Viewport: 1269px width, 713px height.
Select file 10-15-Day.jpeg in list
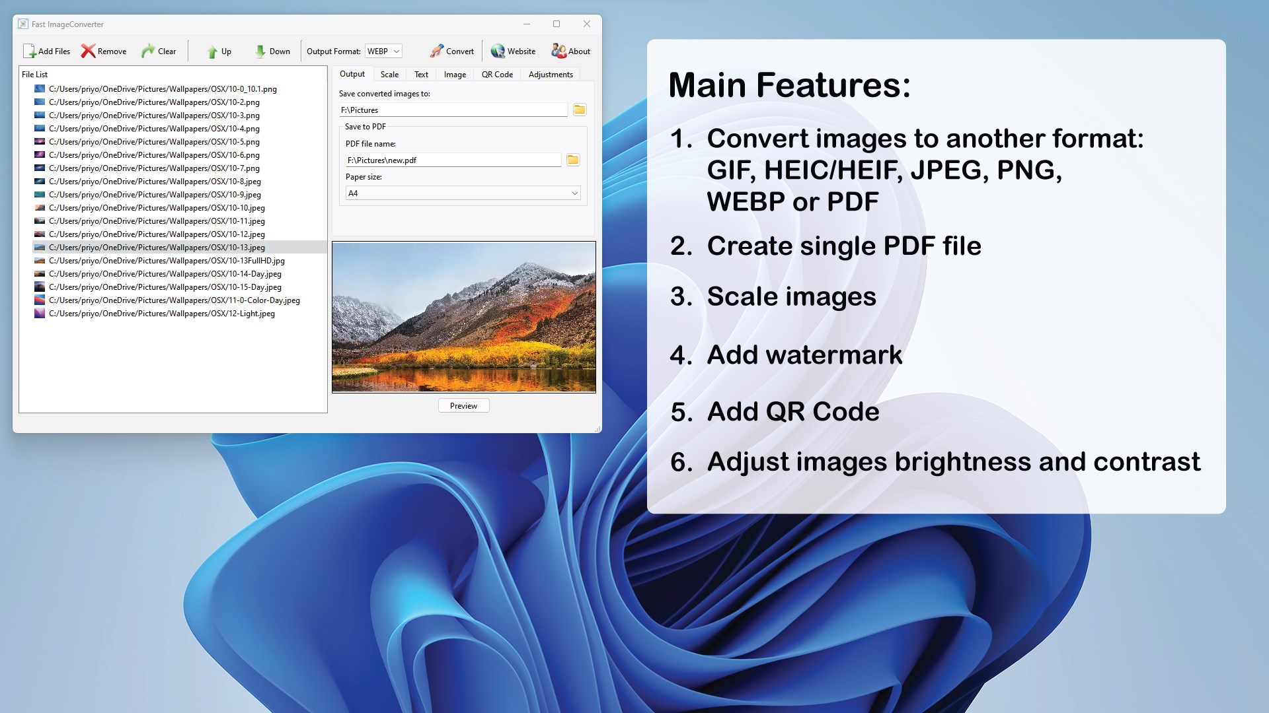coord(165,287)
